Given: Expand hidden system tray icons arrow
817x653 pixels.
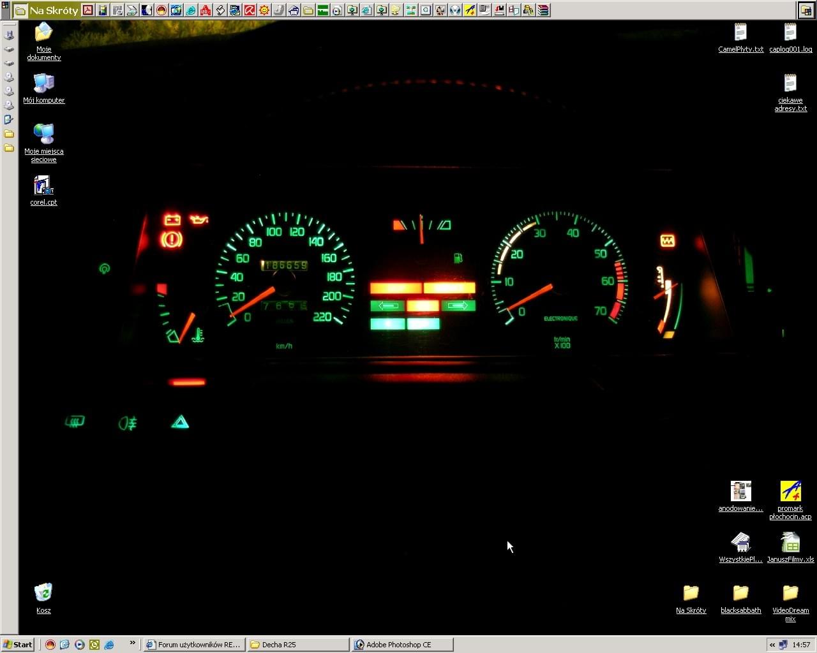Looking at the screenshot, I should coord(772,645).
